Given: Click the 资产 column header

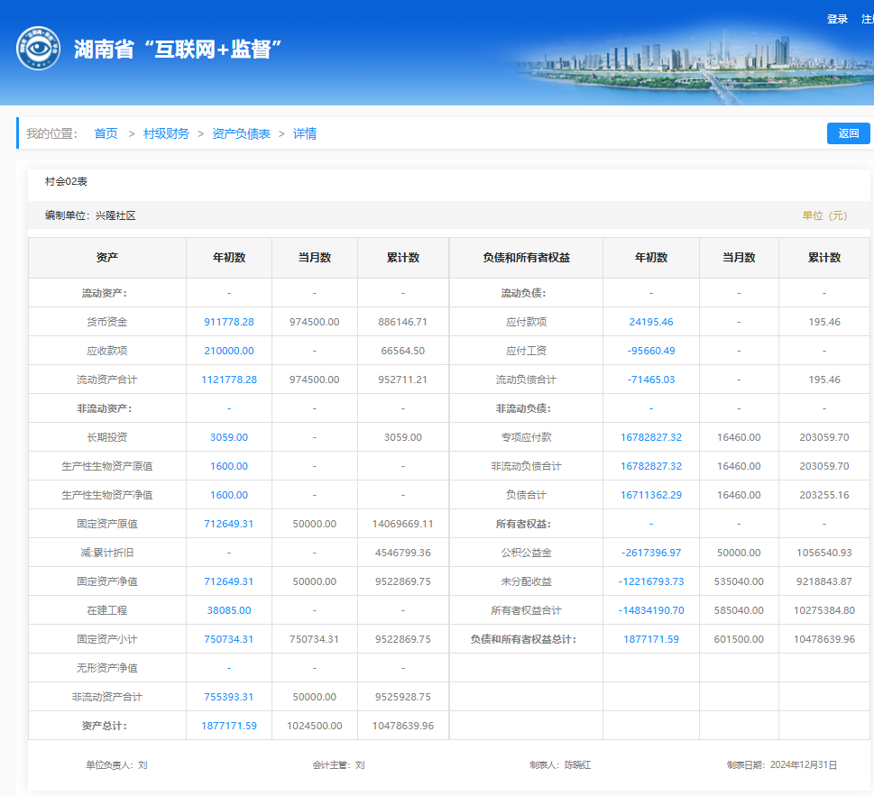Looking at the screenshot, I should [x=107, y=257].
